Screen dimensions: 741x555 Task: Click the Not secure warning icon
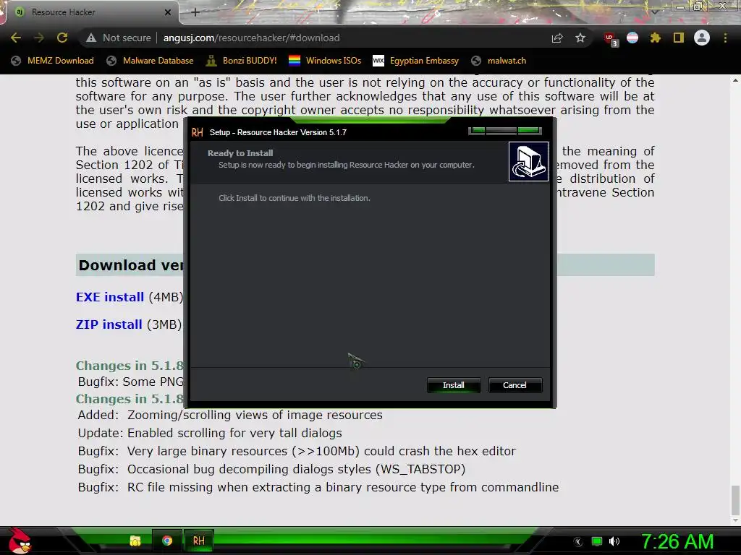tap(91, 38)
